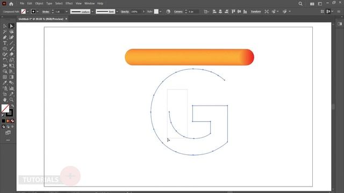Select the Eyedropper tool
Viewport: 344px width, 193px height.
(5, 83)
